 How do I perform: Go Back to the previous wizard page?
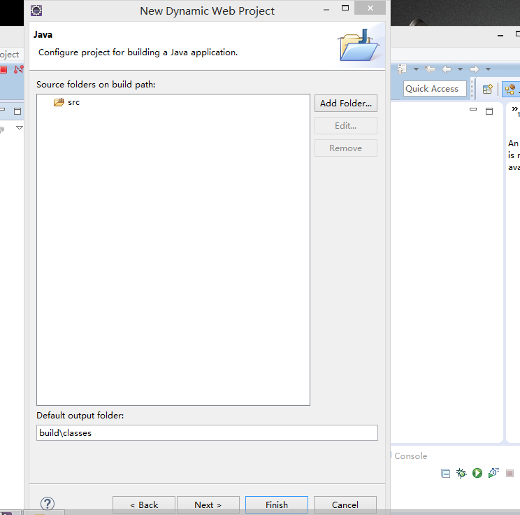click(144, 505)
